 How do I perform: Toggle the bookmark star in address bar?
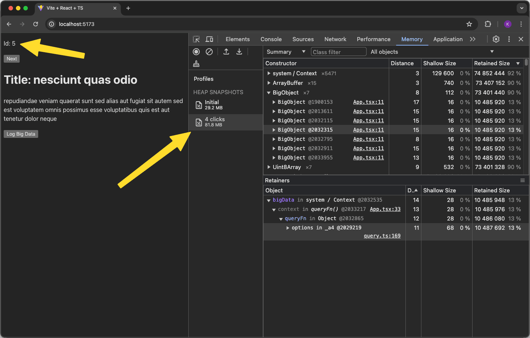point(469,24)
